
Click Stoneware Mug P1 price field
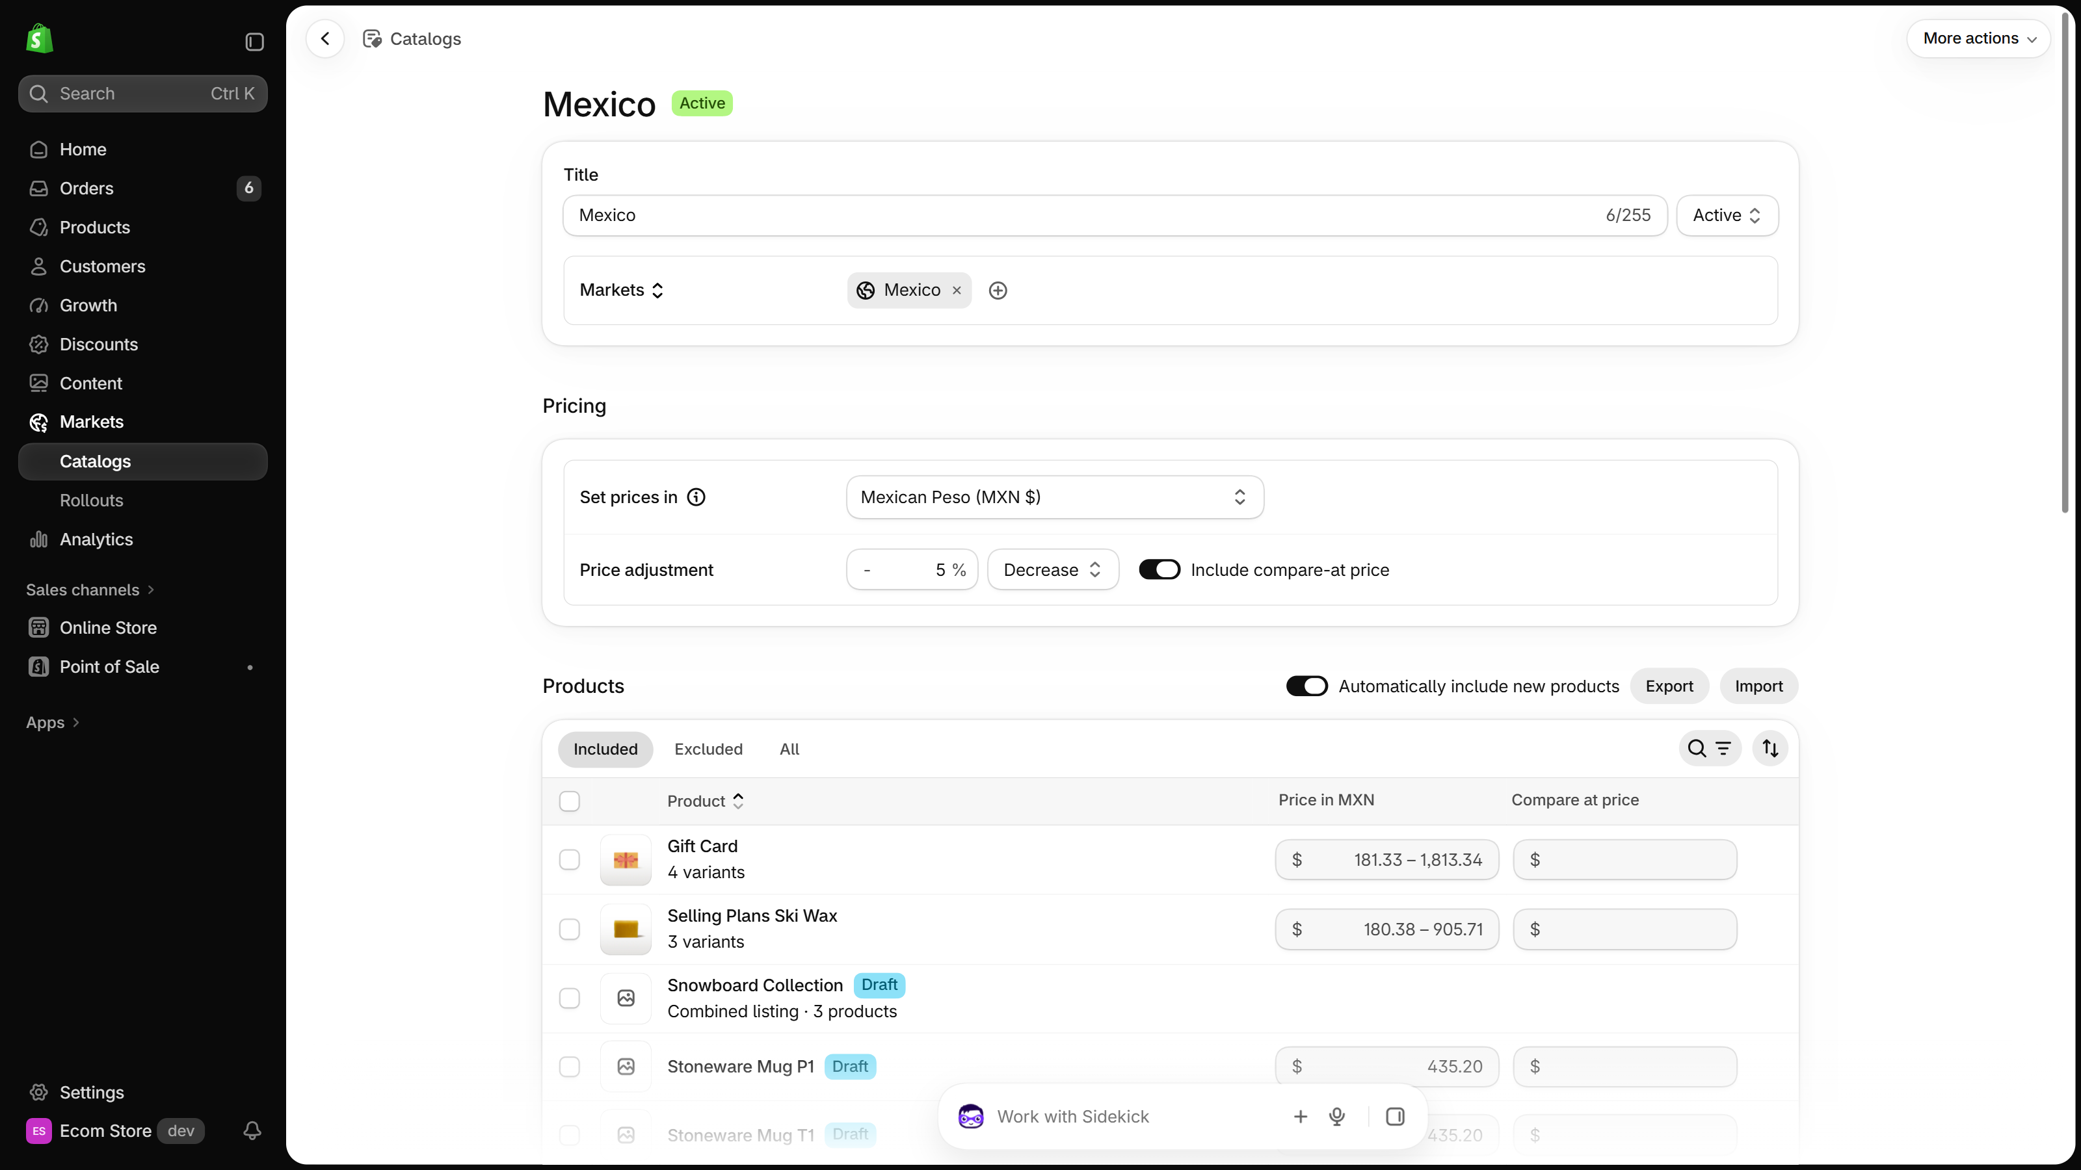pos(1387,1067)
